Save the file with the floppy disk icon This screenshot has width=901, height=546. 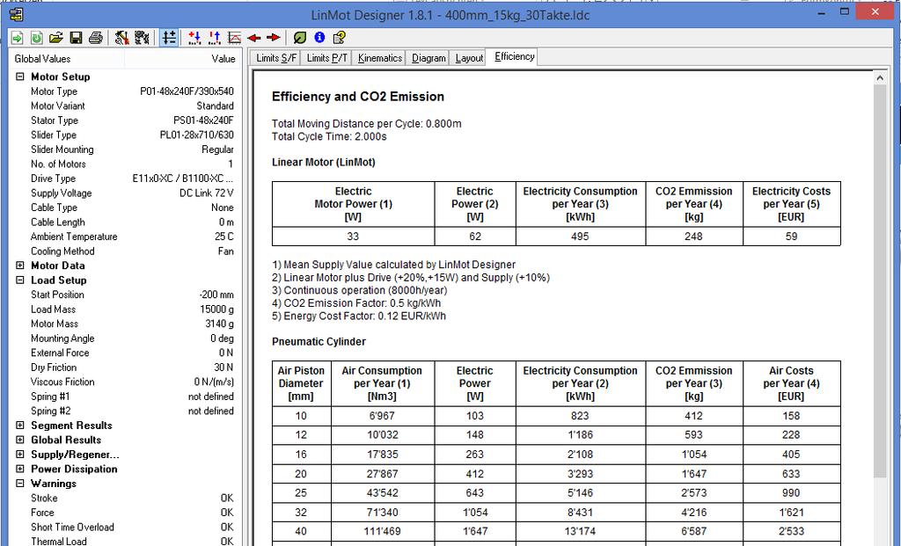[x=76, y=38]
